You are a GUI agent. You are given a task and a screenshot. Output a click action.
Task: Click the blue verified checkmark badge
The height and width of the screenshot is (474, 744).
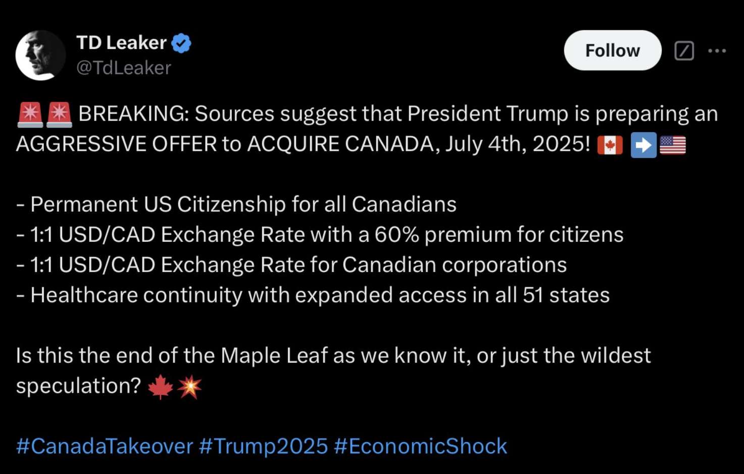tap(181, 43)
